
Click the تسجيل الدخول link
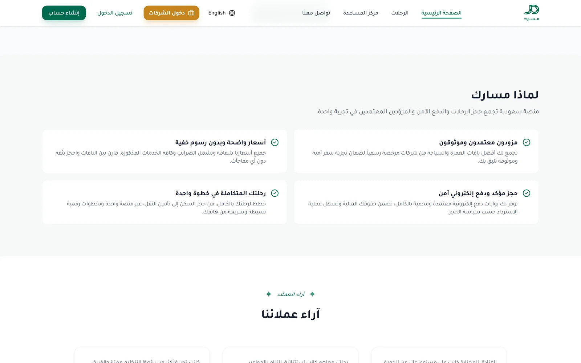pyautogui.click(x=115, y=13)
